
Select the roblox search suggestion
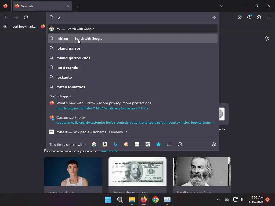click(x=133, y=39)
